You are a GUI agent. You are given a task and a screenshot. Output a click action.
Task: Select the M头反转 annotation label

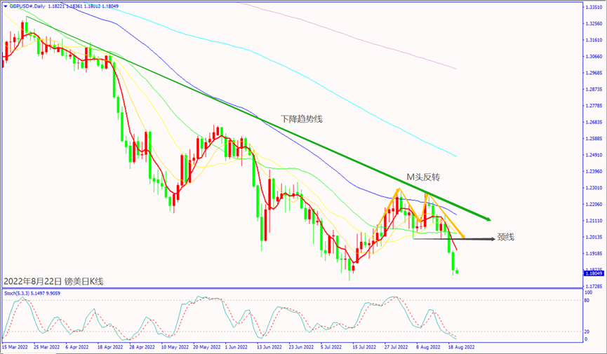pos(427,177)
